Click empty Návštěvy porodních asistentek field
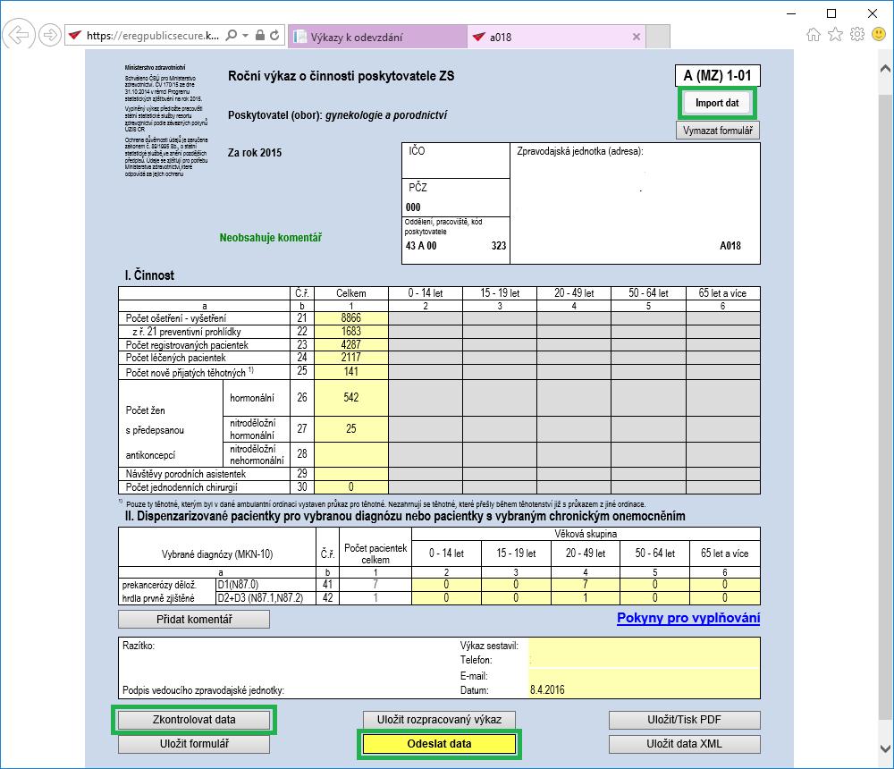This screenshot has width=894, height=769. tap(351, 474)
